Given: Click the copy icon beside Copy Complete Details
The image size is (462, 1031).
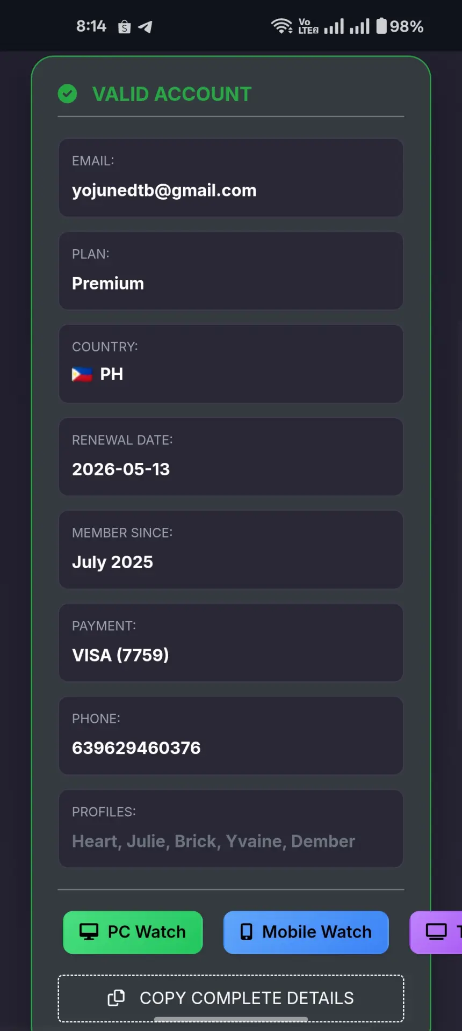Looking at the screenshot, I should coord(116,998).
